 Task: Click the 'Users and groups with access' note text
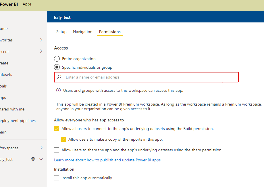click(123, 91)
